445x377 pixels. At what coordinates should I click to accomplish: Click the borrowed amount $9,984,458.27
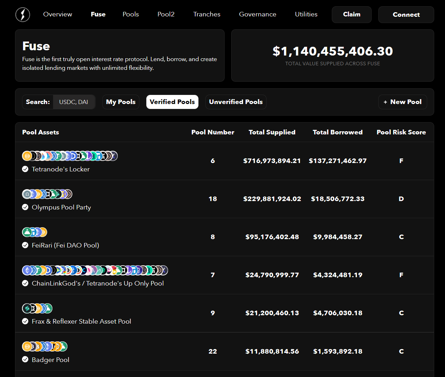click(x=338, y=237)
